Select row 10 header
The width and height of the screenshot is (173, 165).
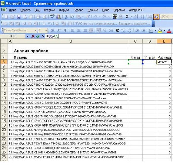click(4, 85)
